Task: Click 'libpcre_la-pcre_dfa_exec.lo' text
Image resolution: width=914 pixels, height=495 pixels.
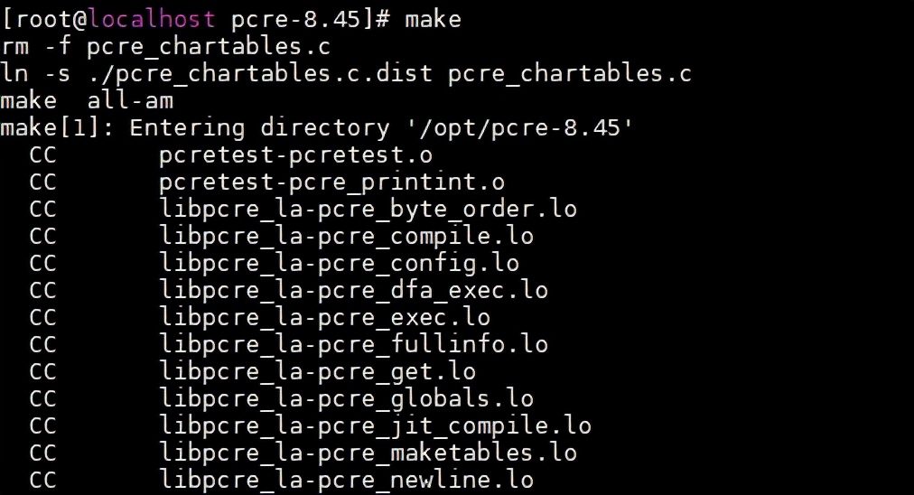Action: [x=353, y=290]
